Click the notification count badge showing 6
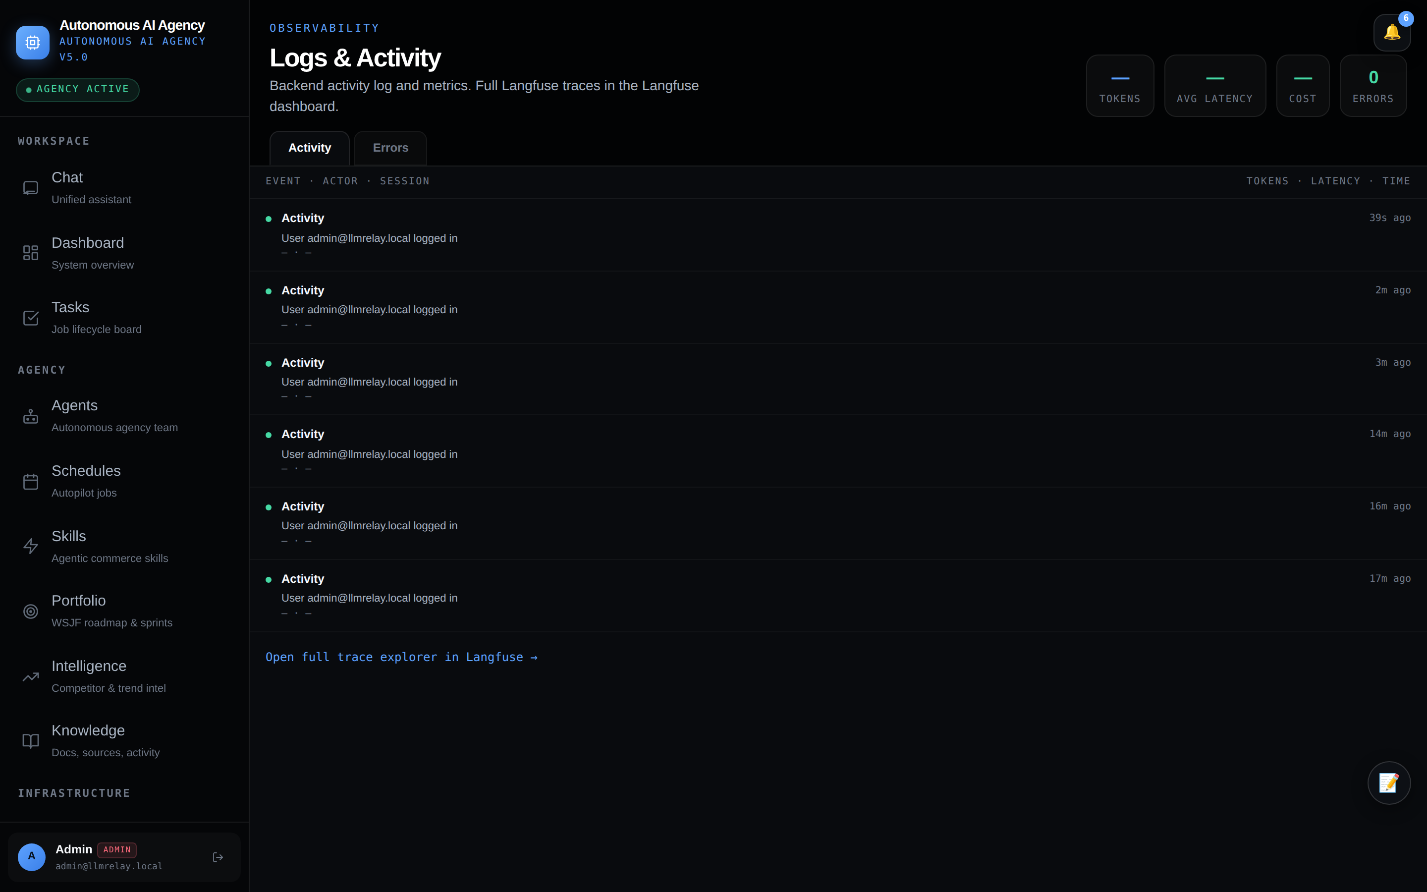The image size is (1427, 892). tap(1406, 18)
